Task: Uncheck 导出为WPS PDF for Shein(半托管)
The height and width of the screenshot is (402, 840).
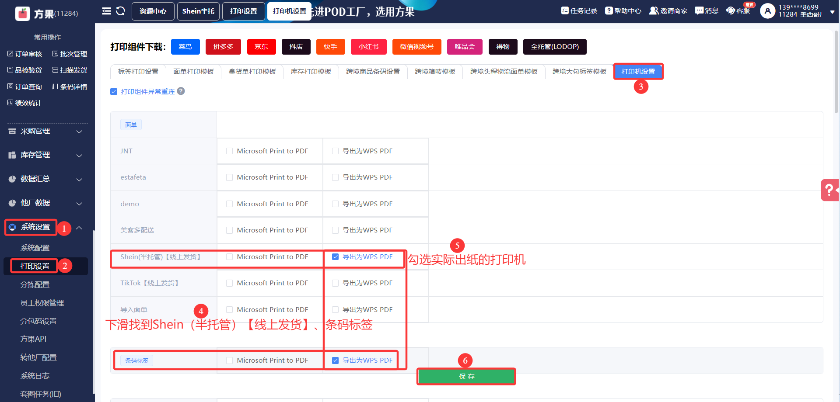Action: [335, 257]
